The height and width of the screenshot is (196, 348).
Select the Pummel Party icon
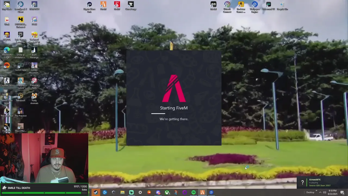click(34, 83)
